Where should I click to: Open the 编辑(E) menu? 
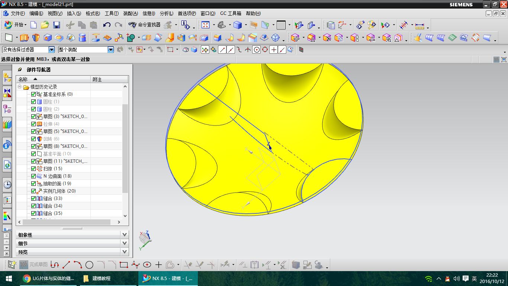point(36,13)
